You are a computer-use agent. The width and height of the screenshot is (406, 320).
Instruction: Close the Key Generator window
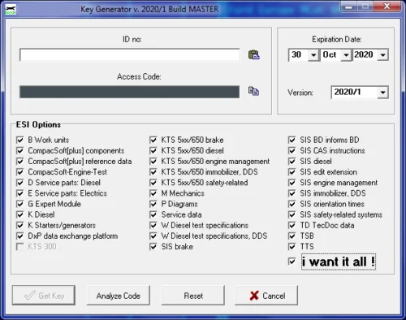point(387,6)
